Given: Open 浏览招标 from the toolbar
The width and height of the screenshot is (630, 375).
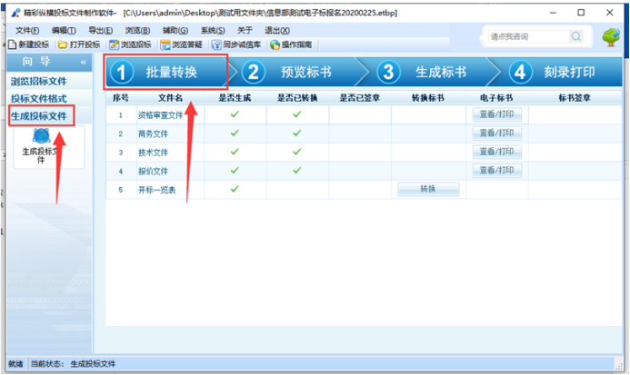Looking at the screenshot, I should (130, 44).
